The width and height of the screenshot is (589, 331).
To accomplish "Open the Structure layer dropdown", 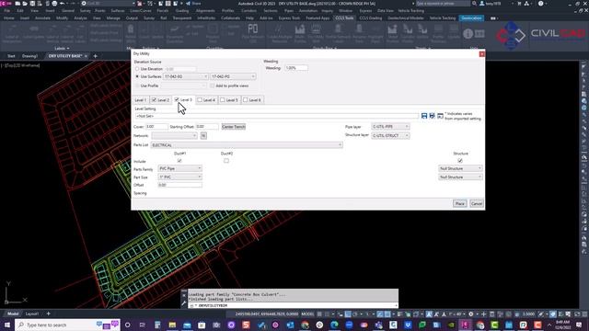I will point(390,135).
